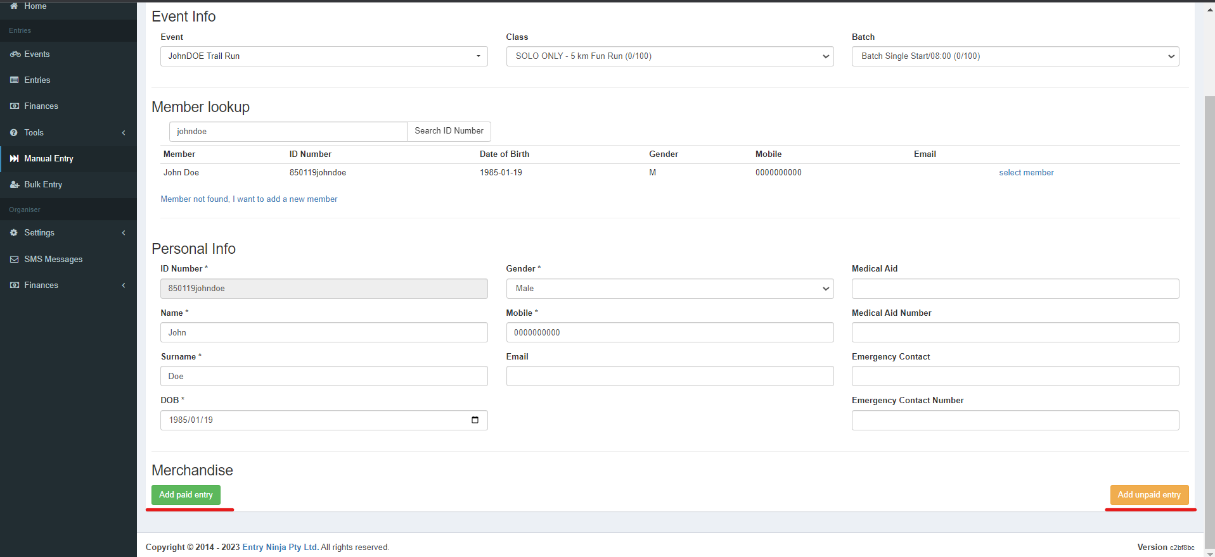Open the Batch Single Start dropdown
Image resolution: width=1215 pixels, height=557 pixels.
click(1015, 56)
